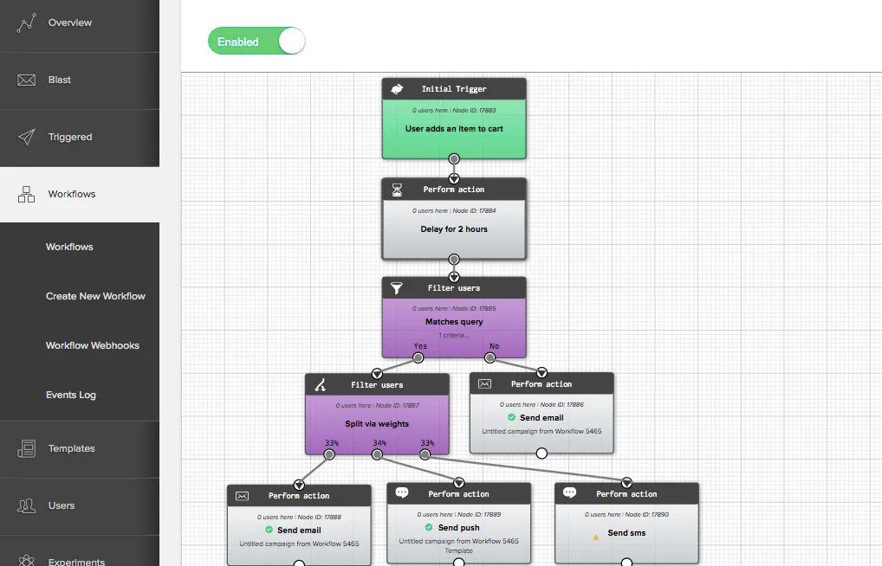882x566 pixels.
Task: Click the Templates document icon
Action: [27, 448]
